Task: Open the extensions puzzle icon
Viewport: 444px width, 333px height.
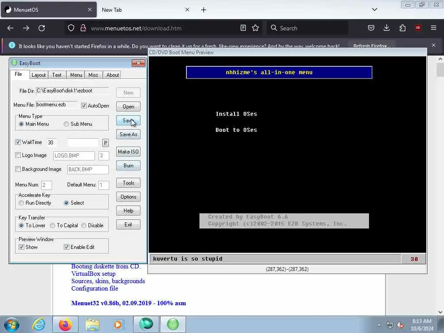Action: [402, 28]
